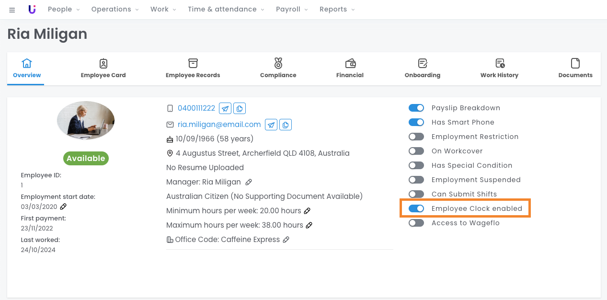Edit the Manager field pencil icon

249,182
